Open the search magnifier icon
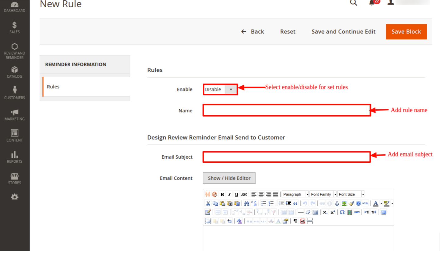This screenshot has width=440, height=272. tap(353, 3)
